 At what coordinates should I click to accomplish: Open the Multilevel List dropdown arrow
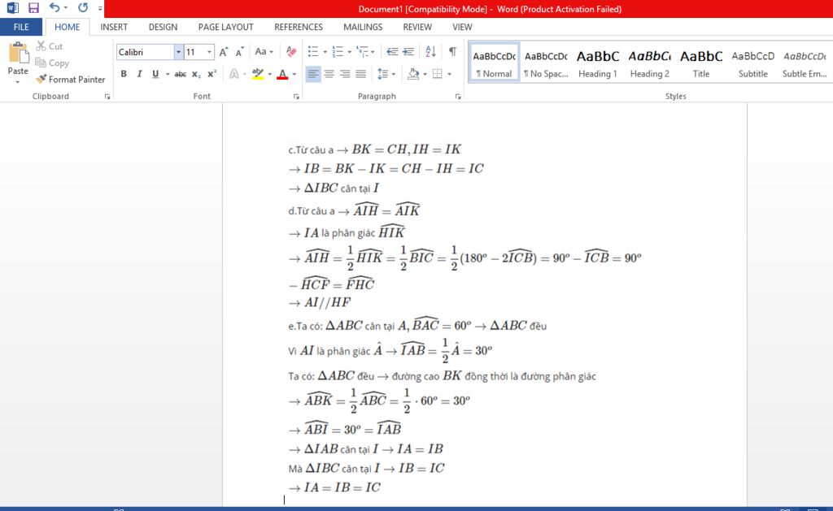pyautogui.click(x=373, y=52)
